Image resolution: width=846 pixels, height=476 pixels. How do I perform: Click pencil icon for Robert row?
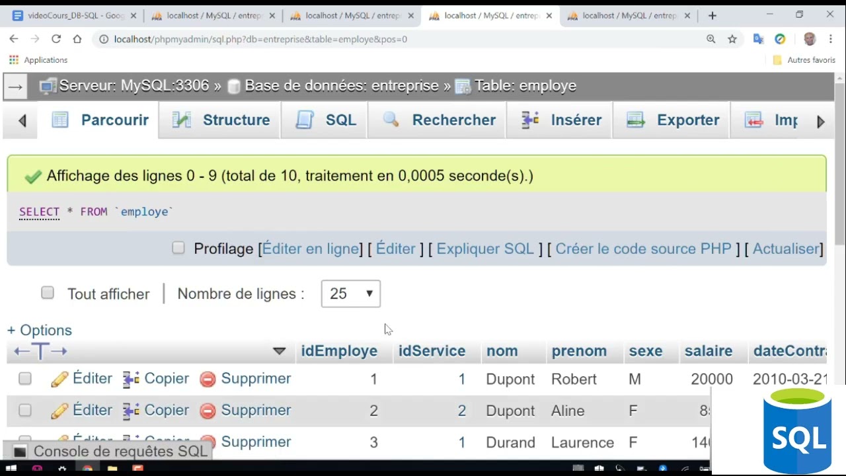[59, 379]
